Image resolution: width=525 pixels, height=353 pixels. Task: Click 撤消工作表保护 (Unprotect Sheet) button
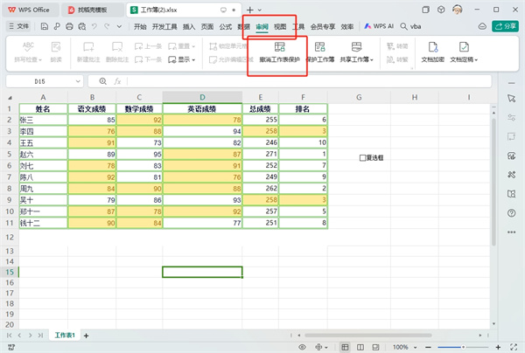click(x=279, y=51)
